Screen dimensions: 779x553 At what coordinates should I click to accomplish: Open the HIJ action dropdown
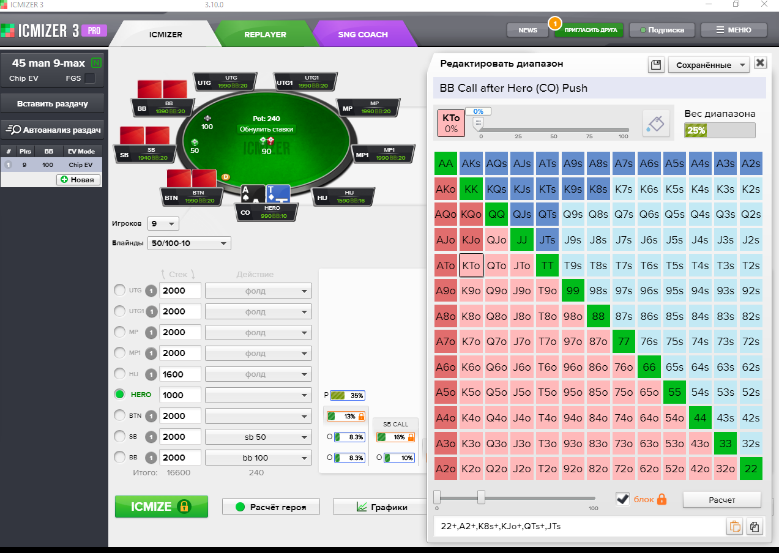pyautogui.click(x=258, y=374)
